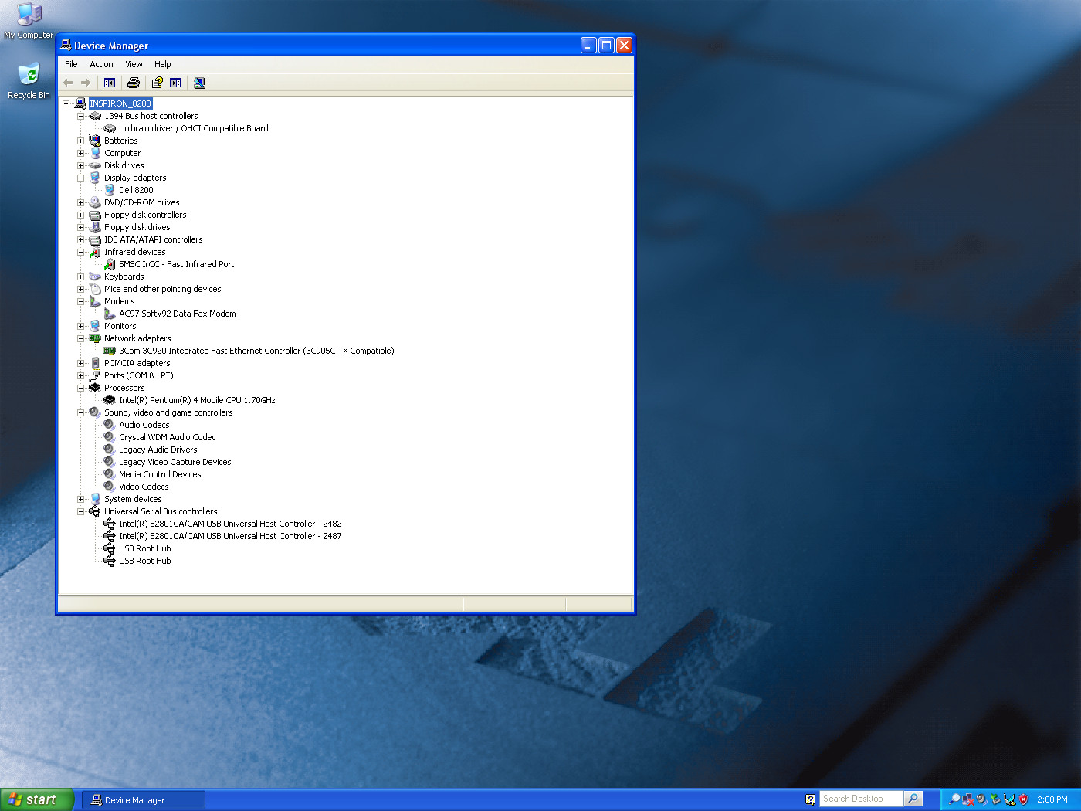Click the taskbar clock showing 2:08 PM

1052,799
